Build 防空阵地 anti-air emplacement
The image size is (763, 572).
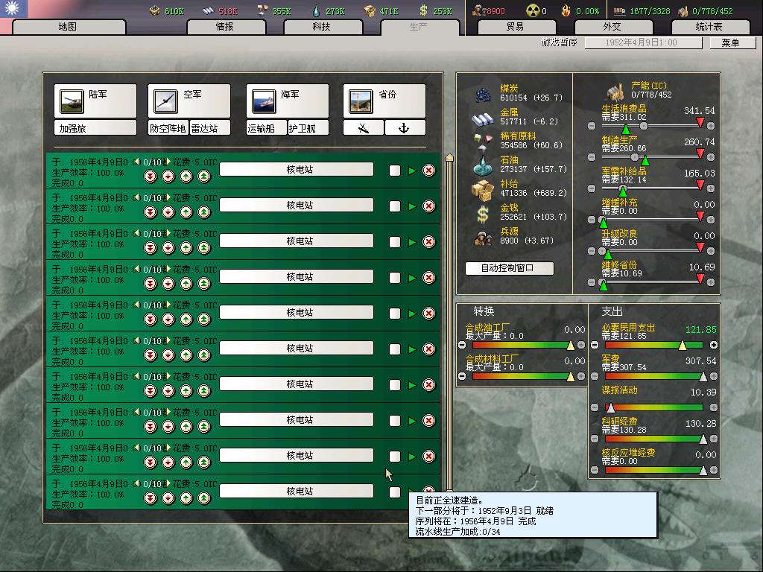pos(168,128)
